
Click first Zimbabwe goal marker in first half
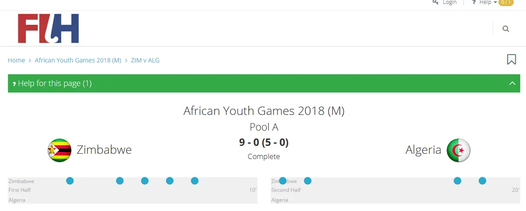70,181
